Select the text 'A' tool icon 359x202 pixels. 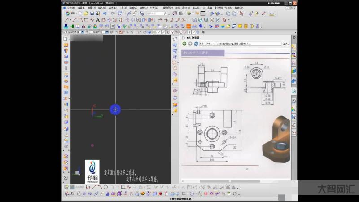click(x=97, y=20)
